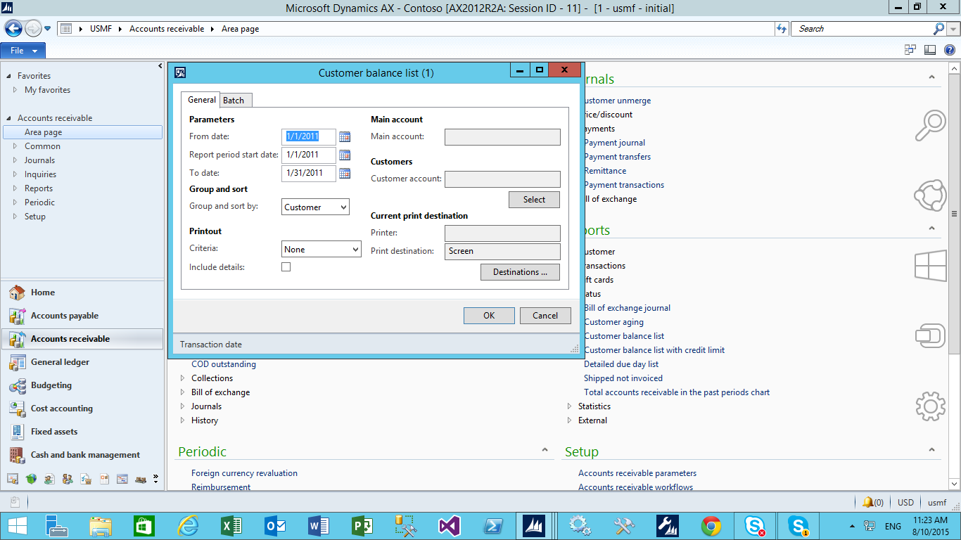Open Outlook from the taskbar
The width and height of the screenshot is (961, 540).
tap(275, 525)
